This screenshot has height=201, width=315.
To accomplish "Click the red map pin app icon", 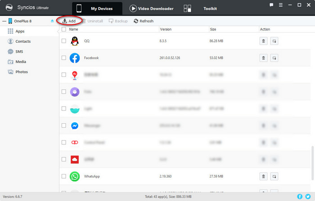I will point(75,75).
